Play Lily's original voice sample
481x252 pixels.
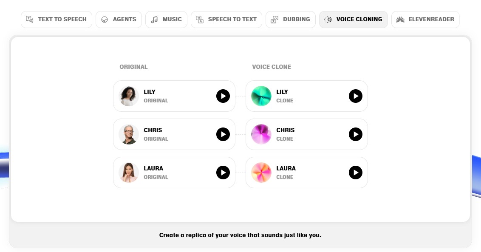[223, 96]
